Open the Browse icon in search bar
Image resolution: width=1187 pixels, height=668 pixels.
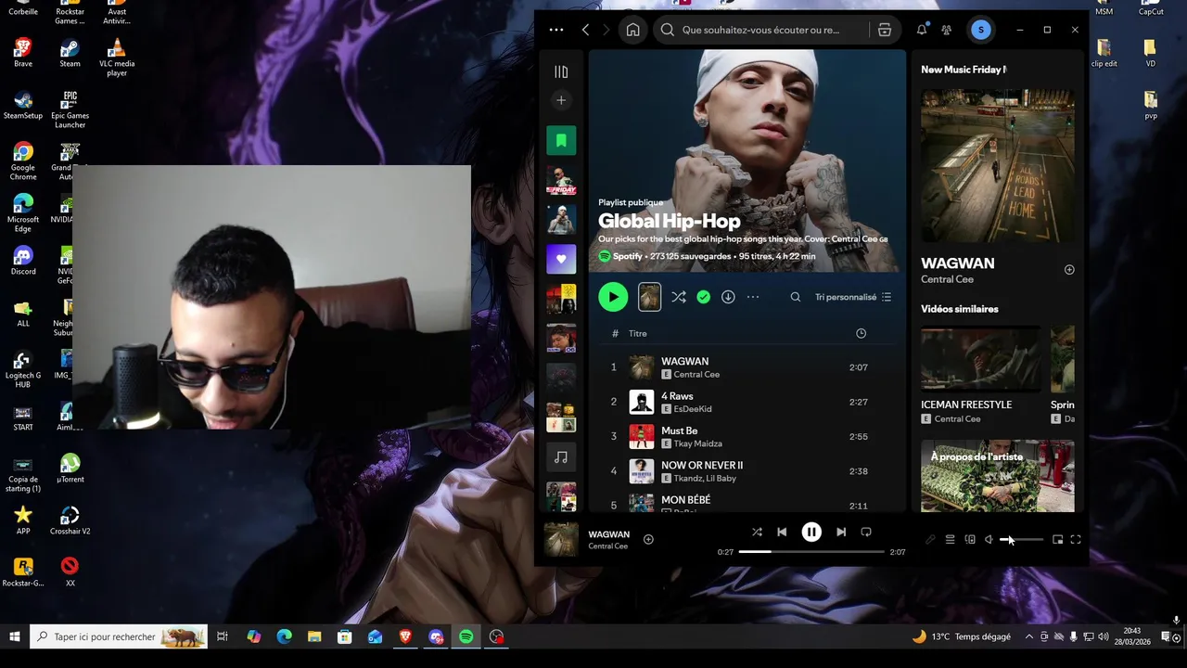[x=885, y=30]
